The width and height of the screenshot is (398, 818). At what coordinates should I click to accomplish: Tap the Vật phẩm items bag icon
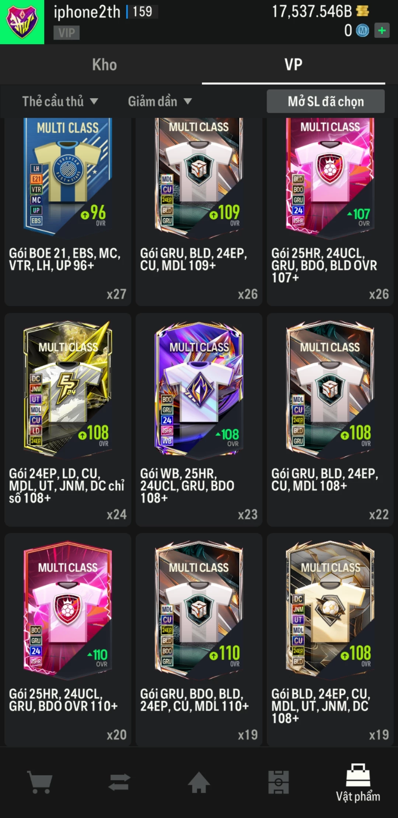tap(358, 776)
